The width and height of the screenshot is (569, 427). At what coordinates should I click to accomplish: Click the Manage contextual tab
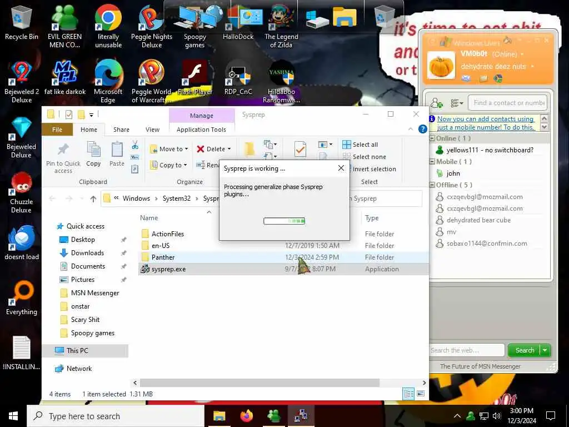[x=201, y=116]
